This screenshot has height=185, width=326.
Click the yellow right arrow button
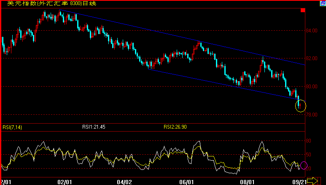tap(313, 181)
